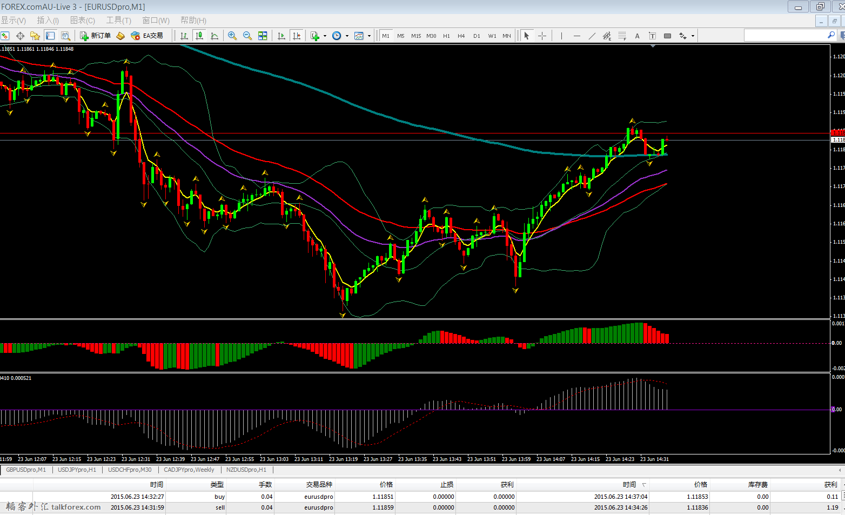Image resolution: width=845 pixels, height=515 pixels.
Task: Switch to GBPUSDpro,M1 chart tab
Action: click(x=26, y=470)
